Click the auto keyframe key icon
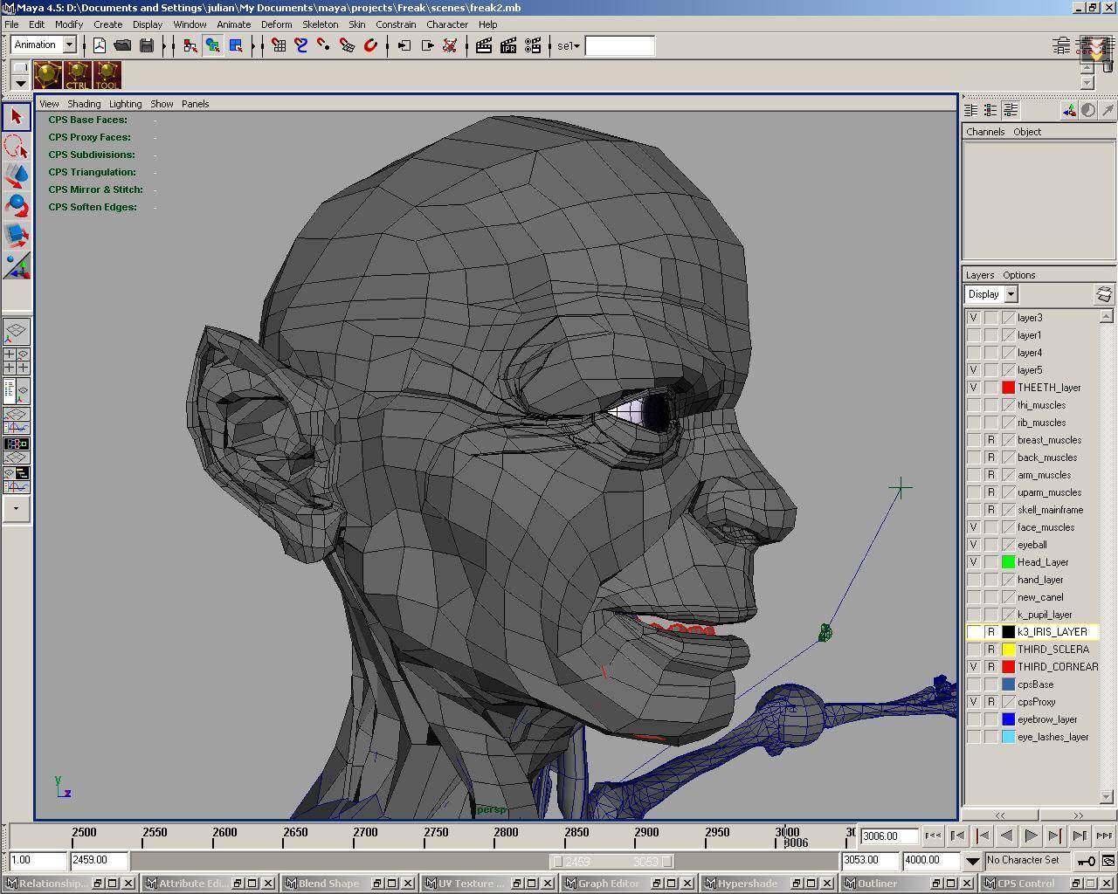The height and width of the screenshot is (894, 1118). click(x=1086, y=861)
